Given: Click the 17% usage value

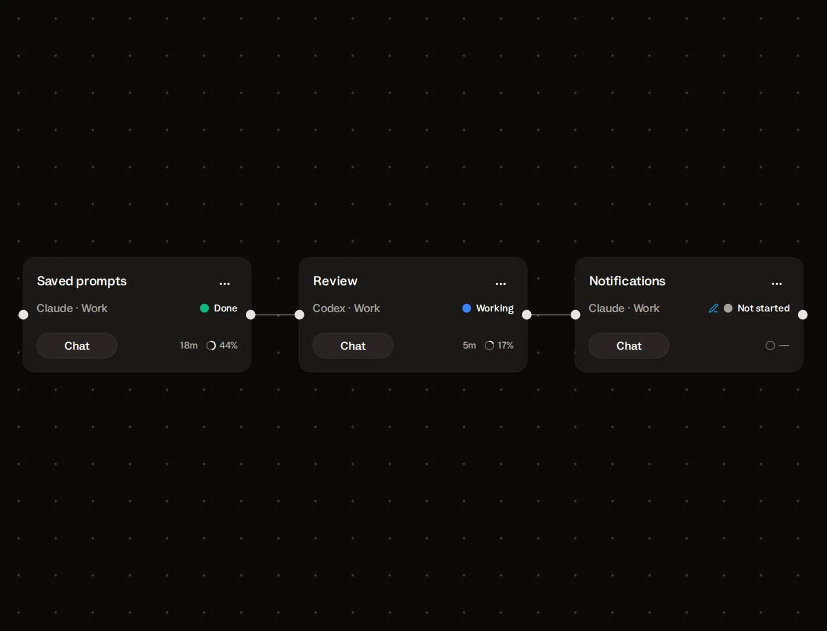Looking at the screenshot, I should tap(506, 346).
